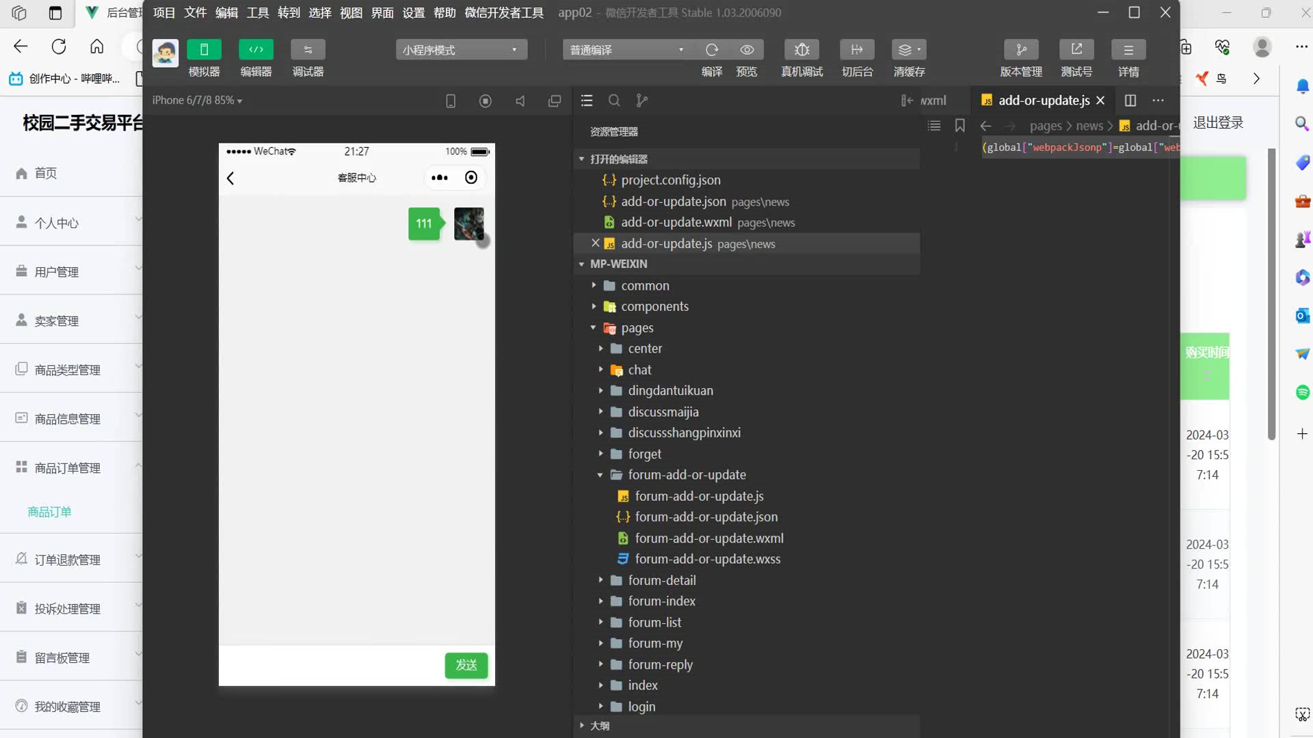This screenshot has height=738, width=1313.
Task: Open the 普通编译 compile mode dropdown
Action: (627, 50)
